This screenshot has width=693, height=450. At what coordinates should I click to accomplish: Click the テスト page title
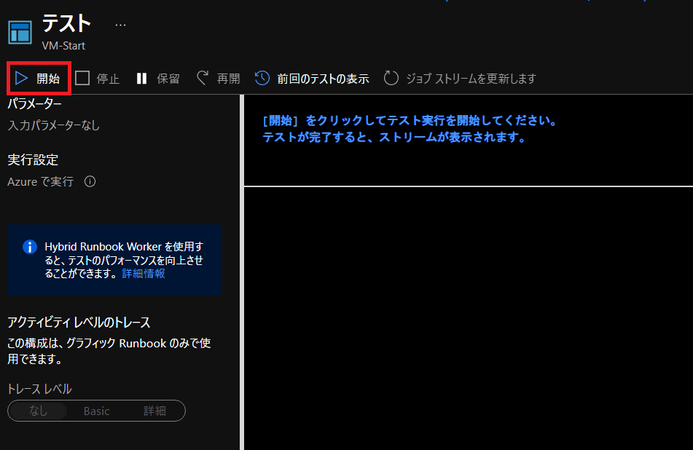click(67, 23)
